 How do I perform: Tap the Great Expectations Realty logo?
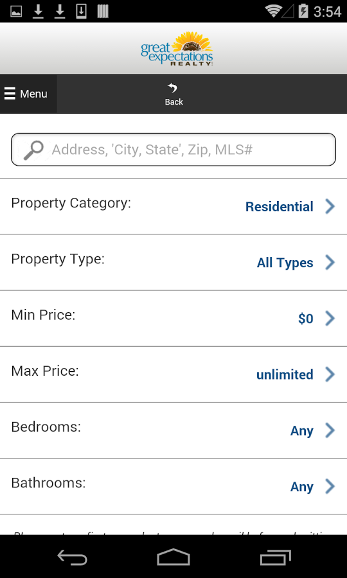point(177,49)
